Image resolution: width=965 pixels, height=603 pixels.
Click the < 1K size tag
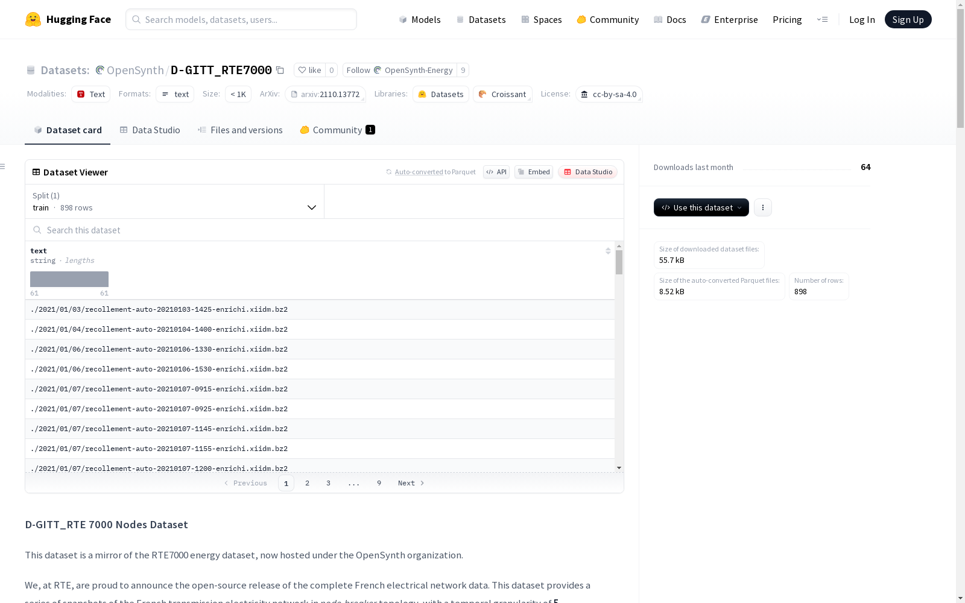point(238,94)
